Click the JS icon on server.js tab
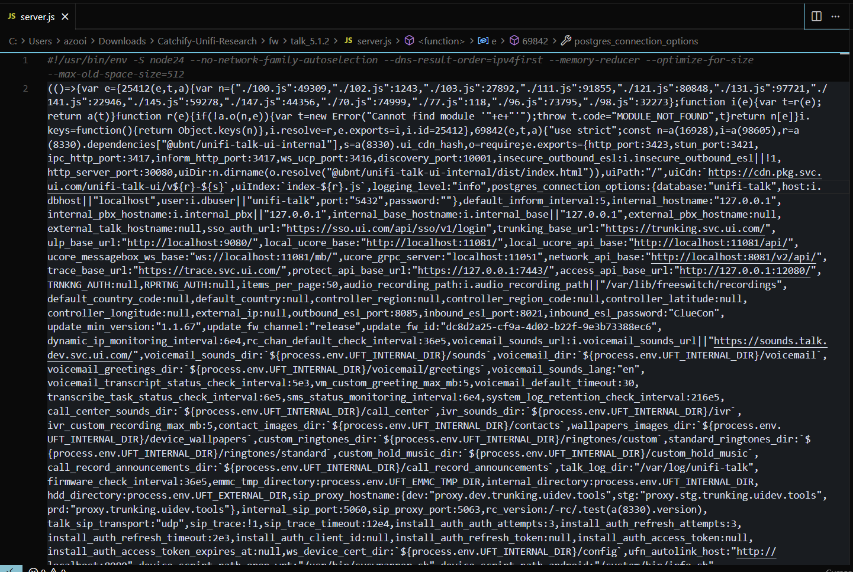 point(12,17)
